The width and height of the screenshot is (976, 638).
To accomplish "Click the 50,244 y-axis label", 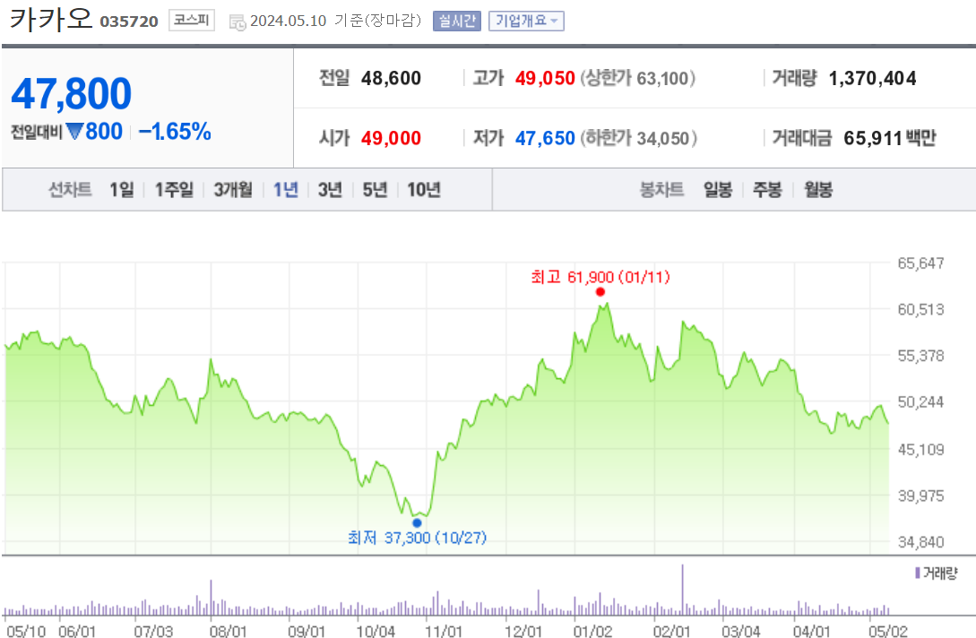I will [920, 402].
